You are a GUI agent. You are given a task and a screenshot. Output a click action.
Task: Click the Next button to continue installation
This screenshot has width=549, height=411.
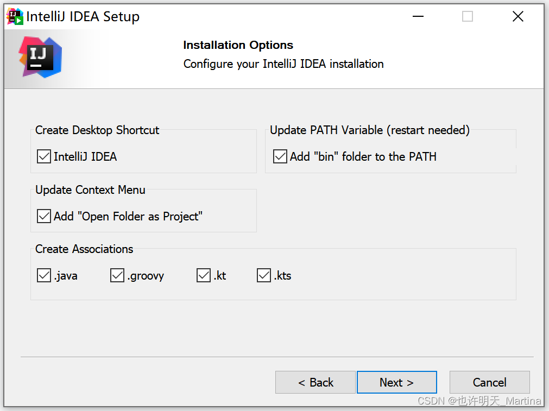click(x=396, y=382)
